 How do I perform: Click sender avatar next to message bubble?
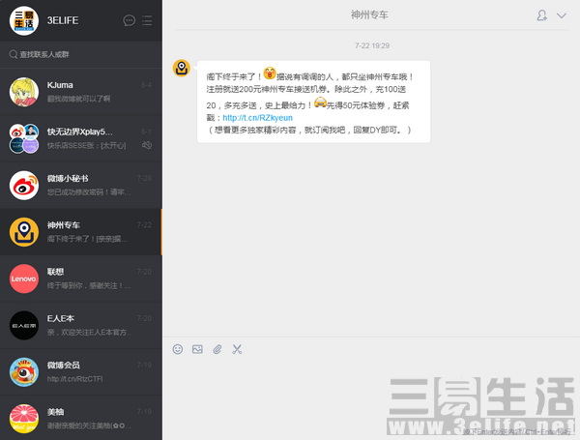pyautogui.click(x=182, y=68)
